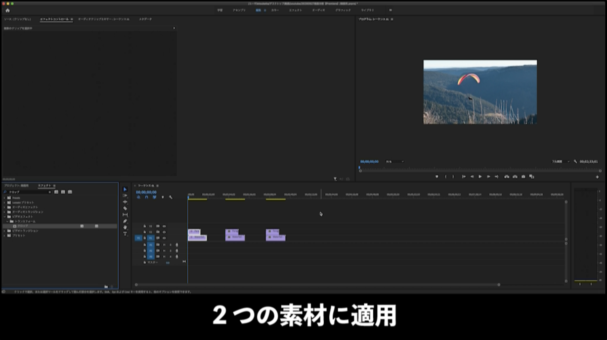Viewport: 607px width, 340px height.
Task: Toggle V3 track output eye
Action: (x=164, y=226)
